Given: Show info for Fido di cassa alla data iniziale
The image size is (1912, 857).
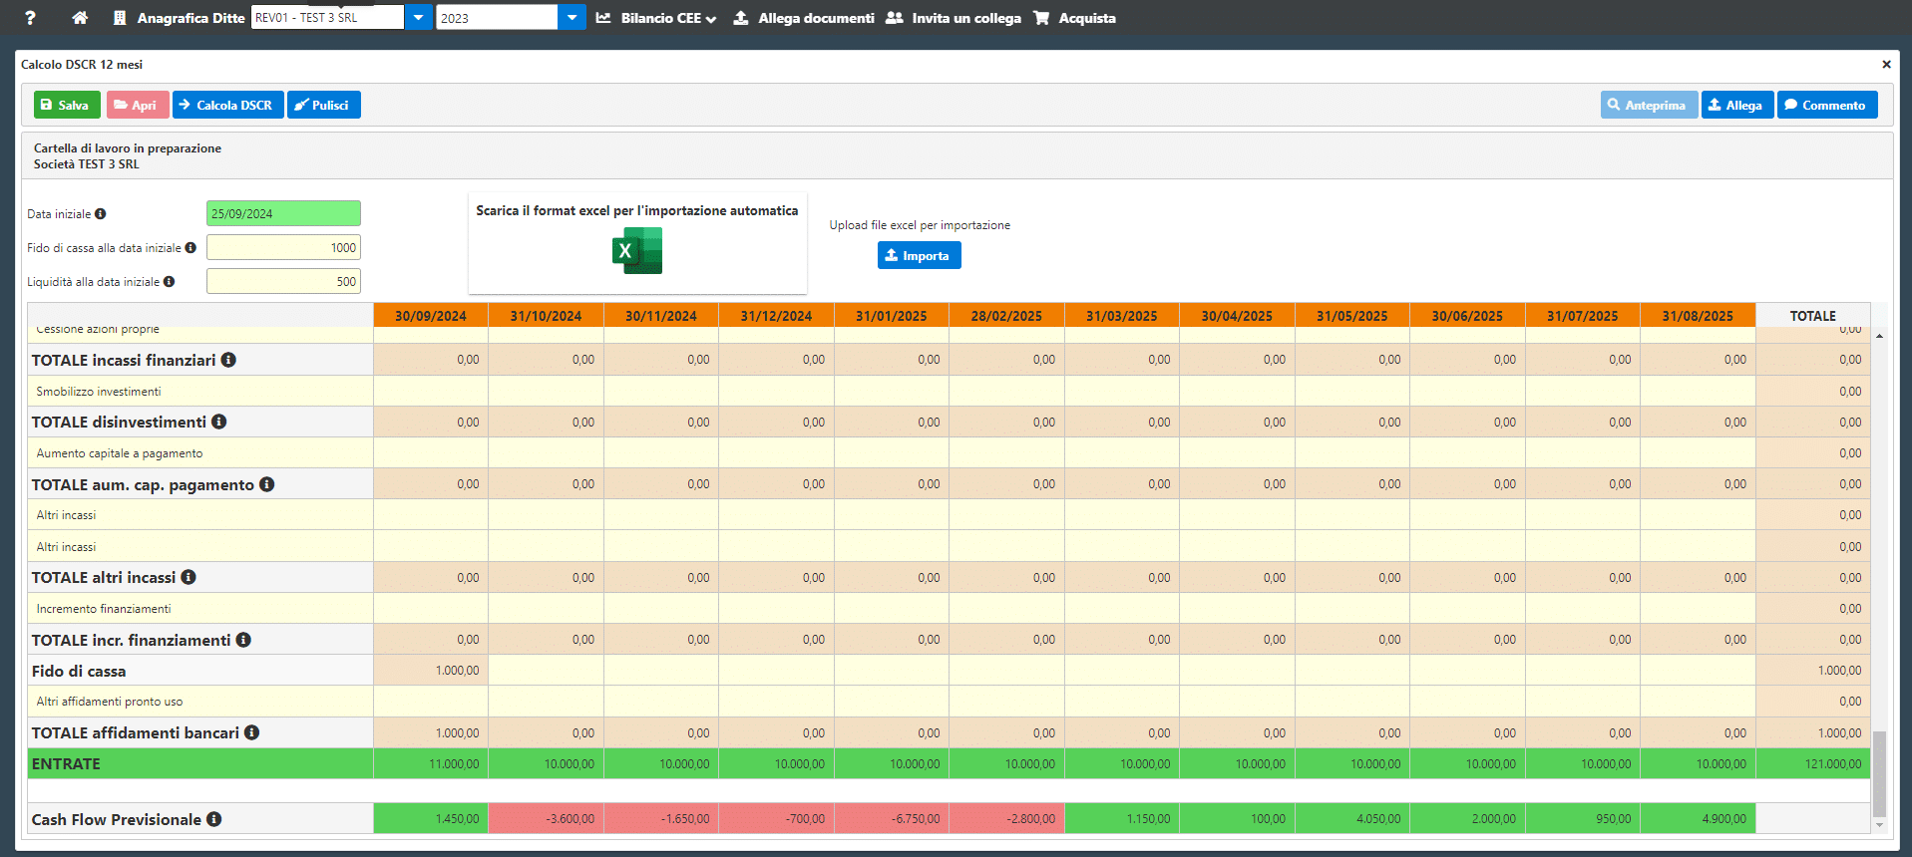Looking at the screenshot, I should tap(191, 248).
